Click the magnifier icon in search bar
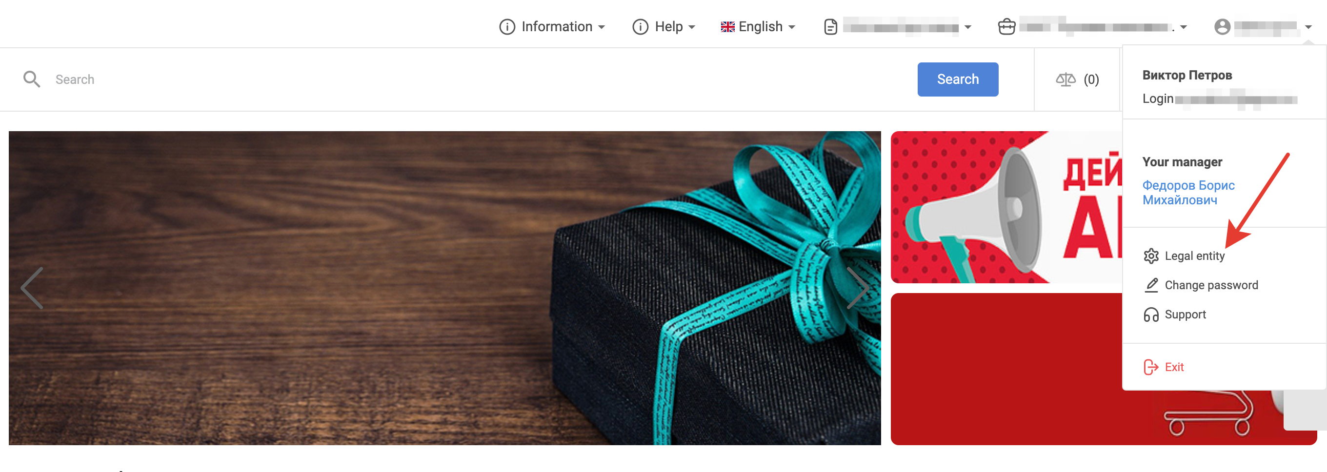The width and height of the screenshot is (1327, 472). (32, 79)
